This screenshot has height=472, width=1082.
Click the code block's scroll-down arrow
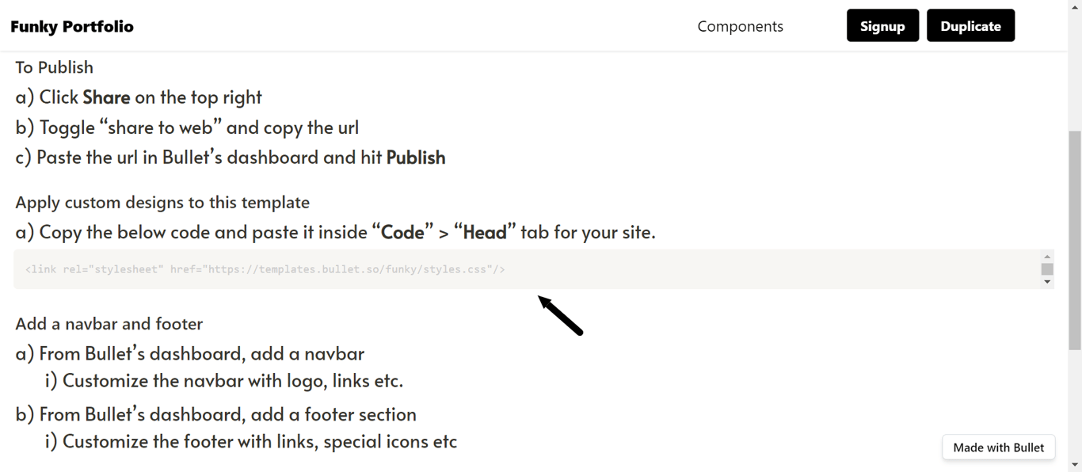1047,281
